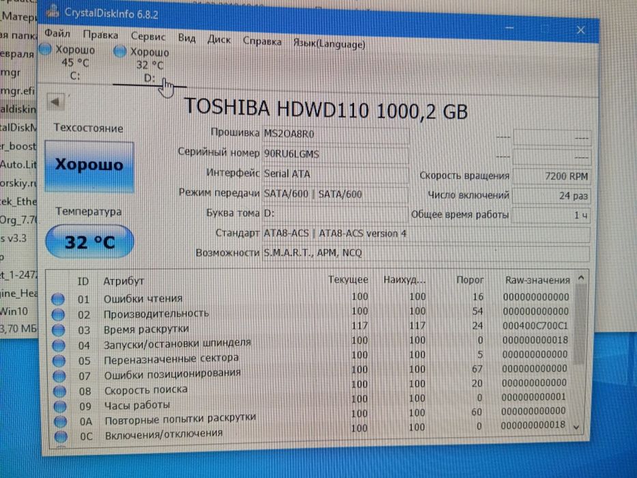Select disk C: health status icon
The image size is (637, 478).
click(x=44, y=50)
